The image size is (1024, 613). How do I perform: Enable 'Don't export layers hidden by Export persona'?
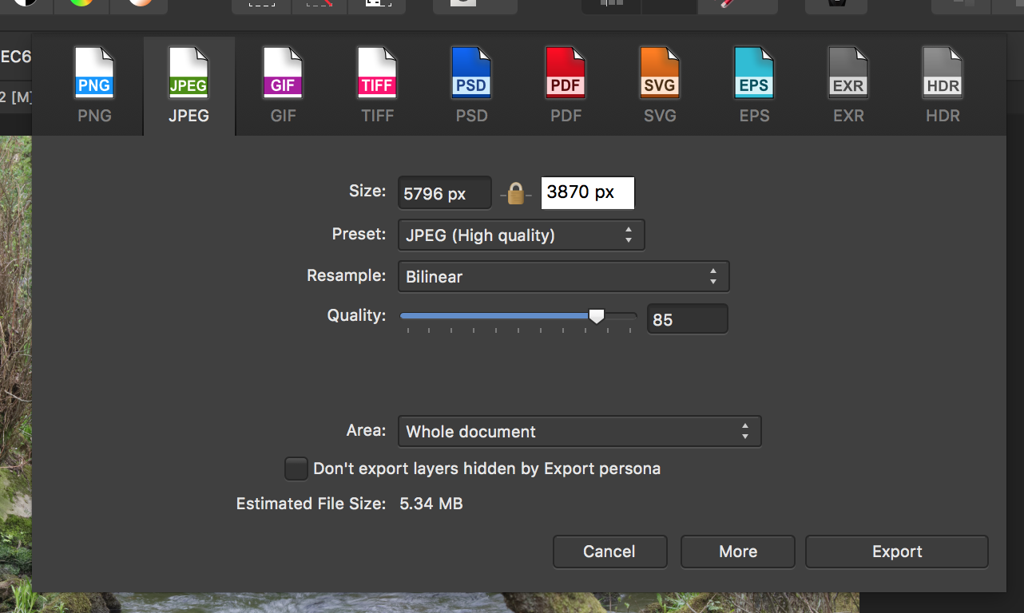296,469
